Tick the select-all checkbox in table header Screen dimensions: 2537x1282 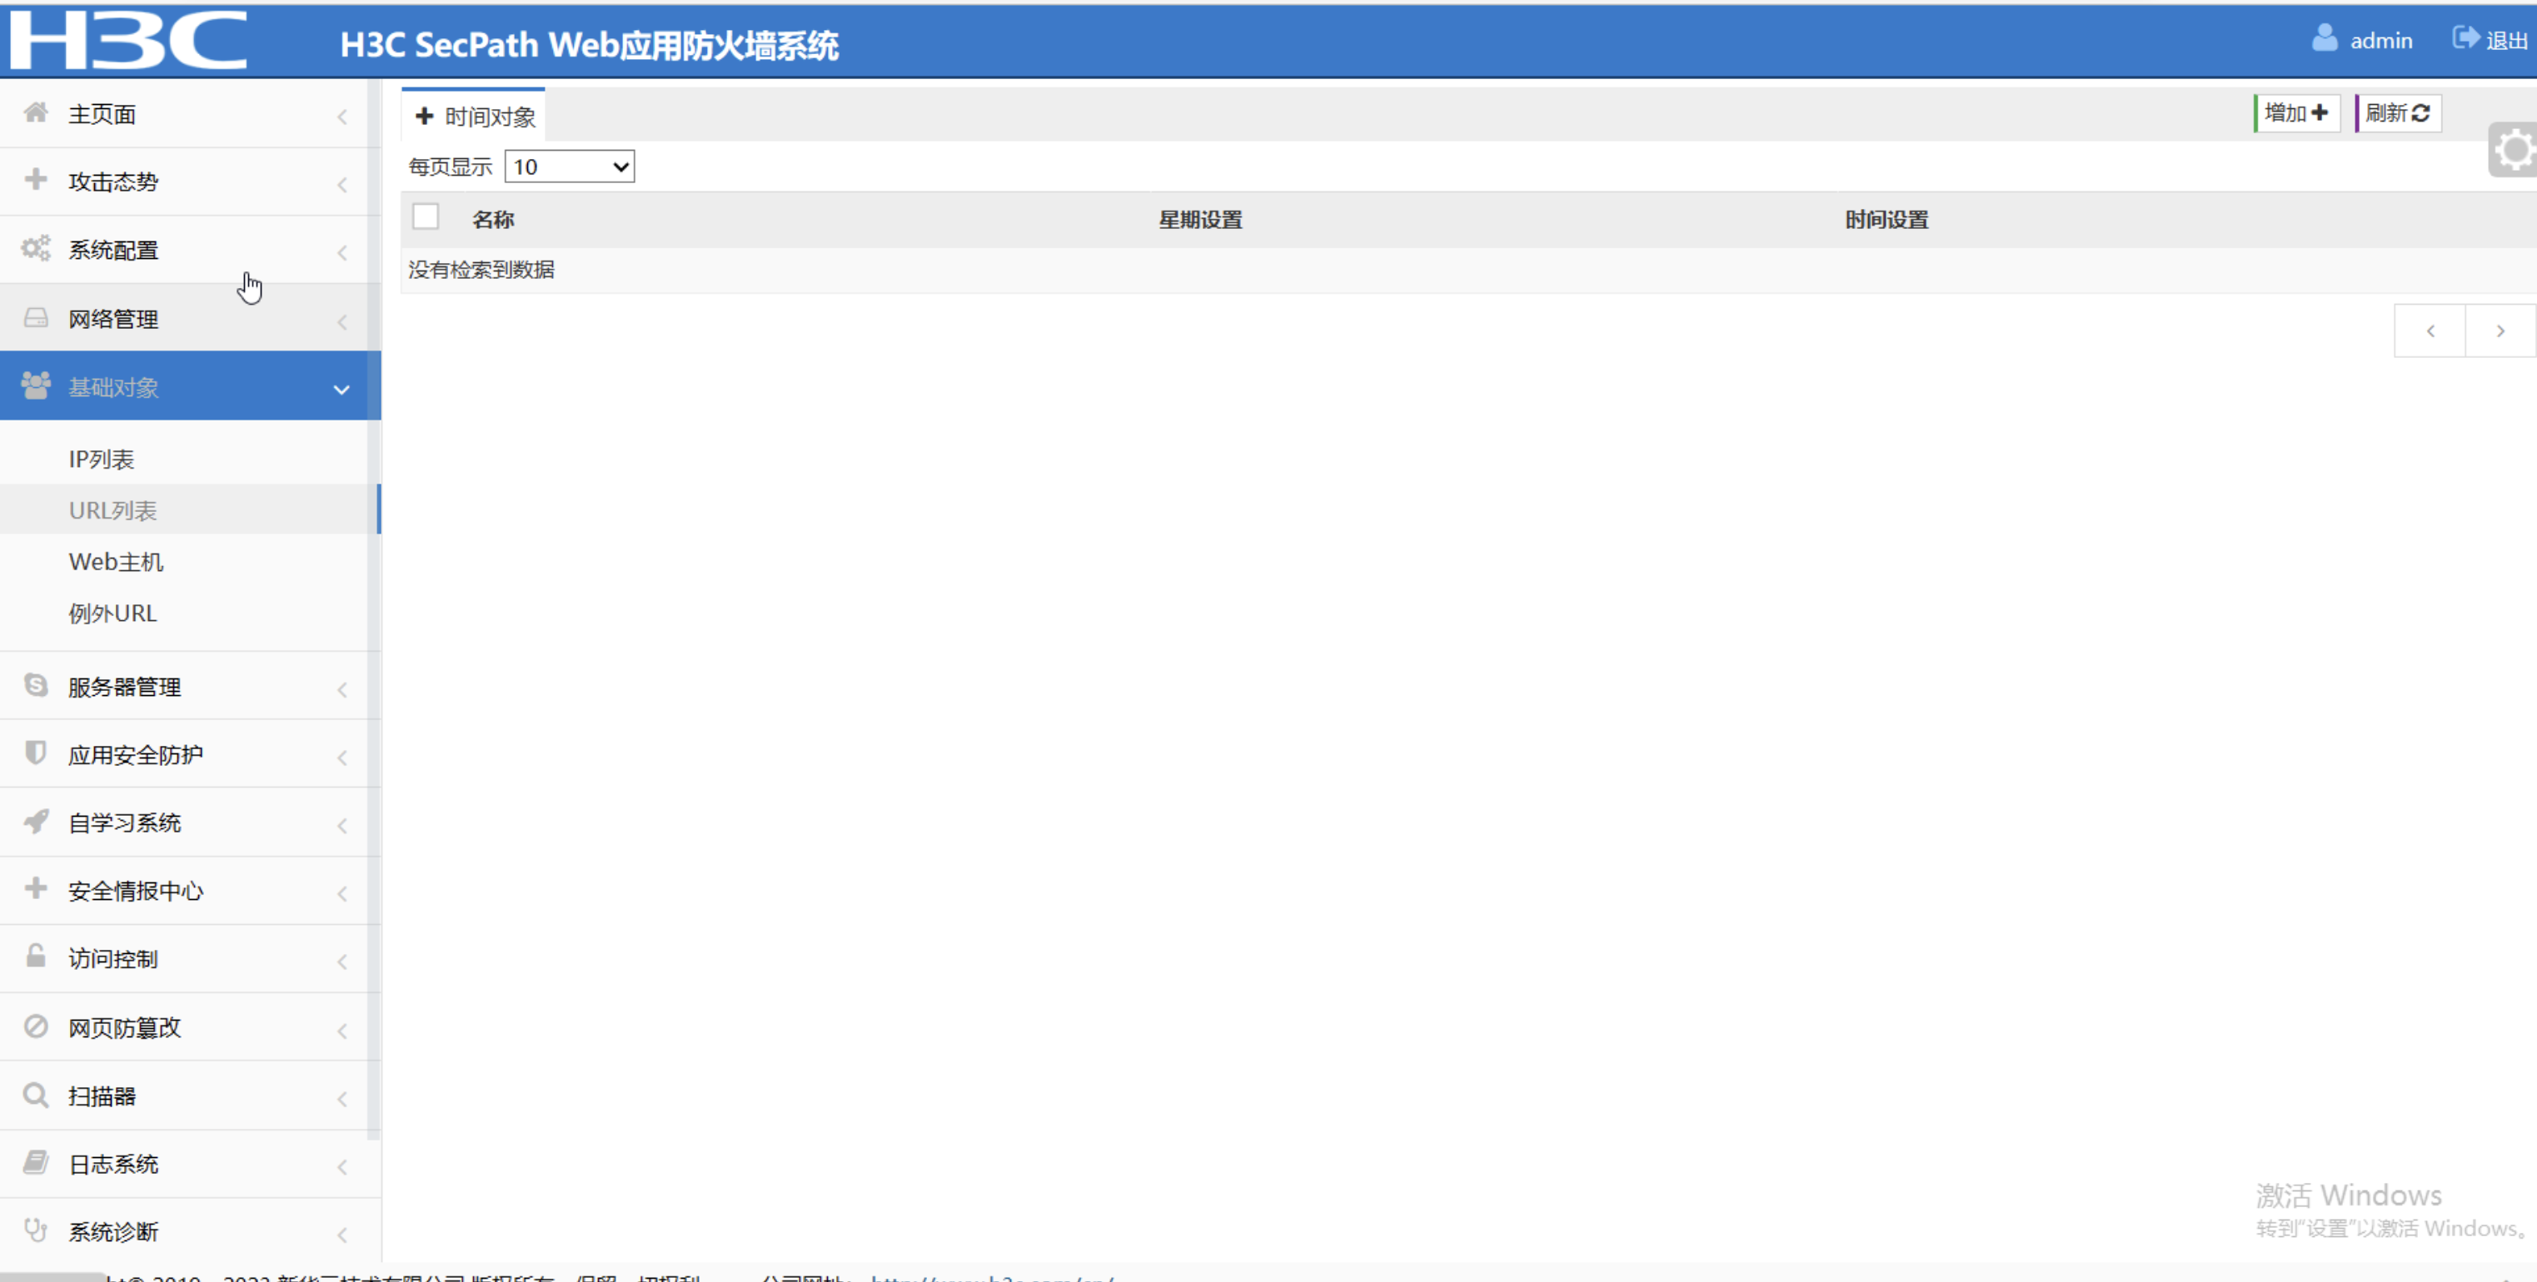426,216
